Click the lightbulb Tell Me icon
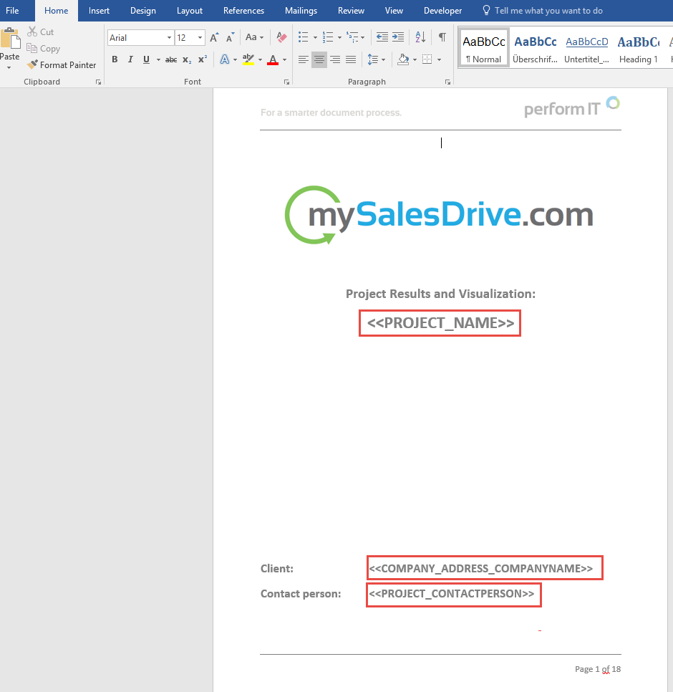The image size is (673, 692). [x=486, y=10]
